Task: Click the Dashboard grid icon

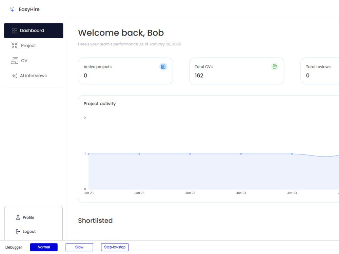Action: tap(15, 31)
